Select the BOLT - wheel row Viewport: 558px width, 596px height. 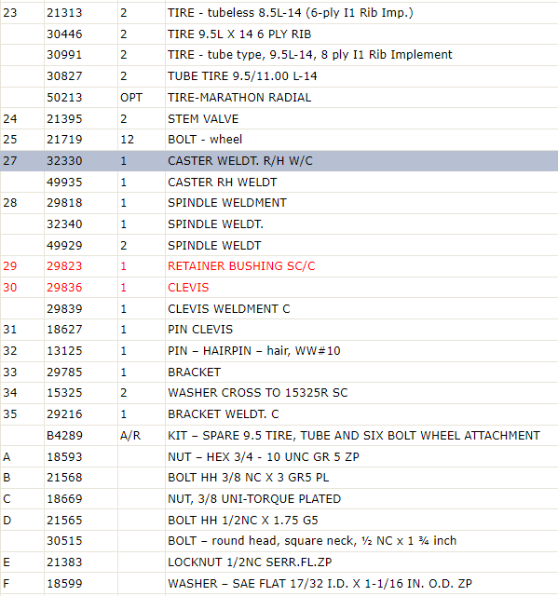pos(279,140)
